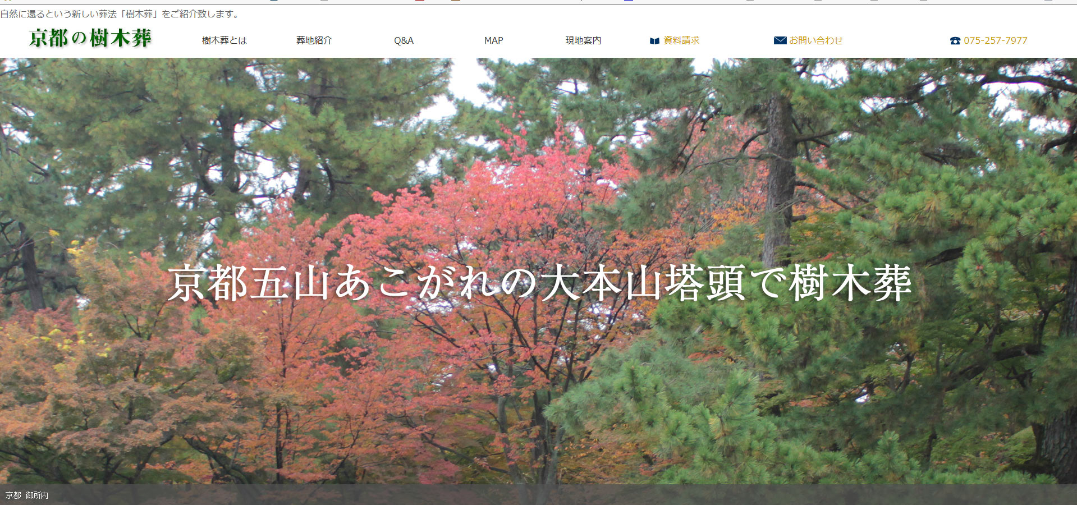Click the phone number 075-257-7977
This screenshot has width=1077, height=505.
996,40
